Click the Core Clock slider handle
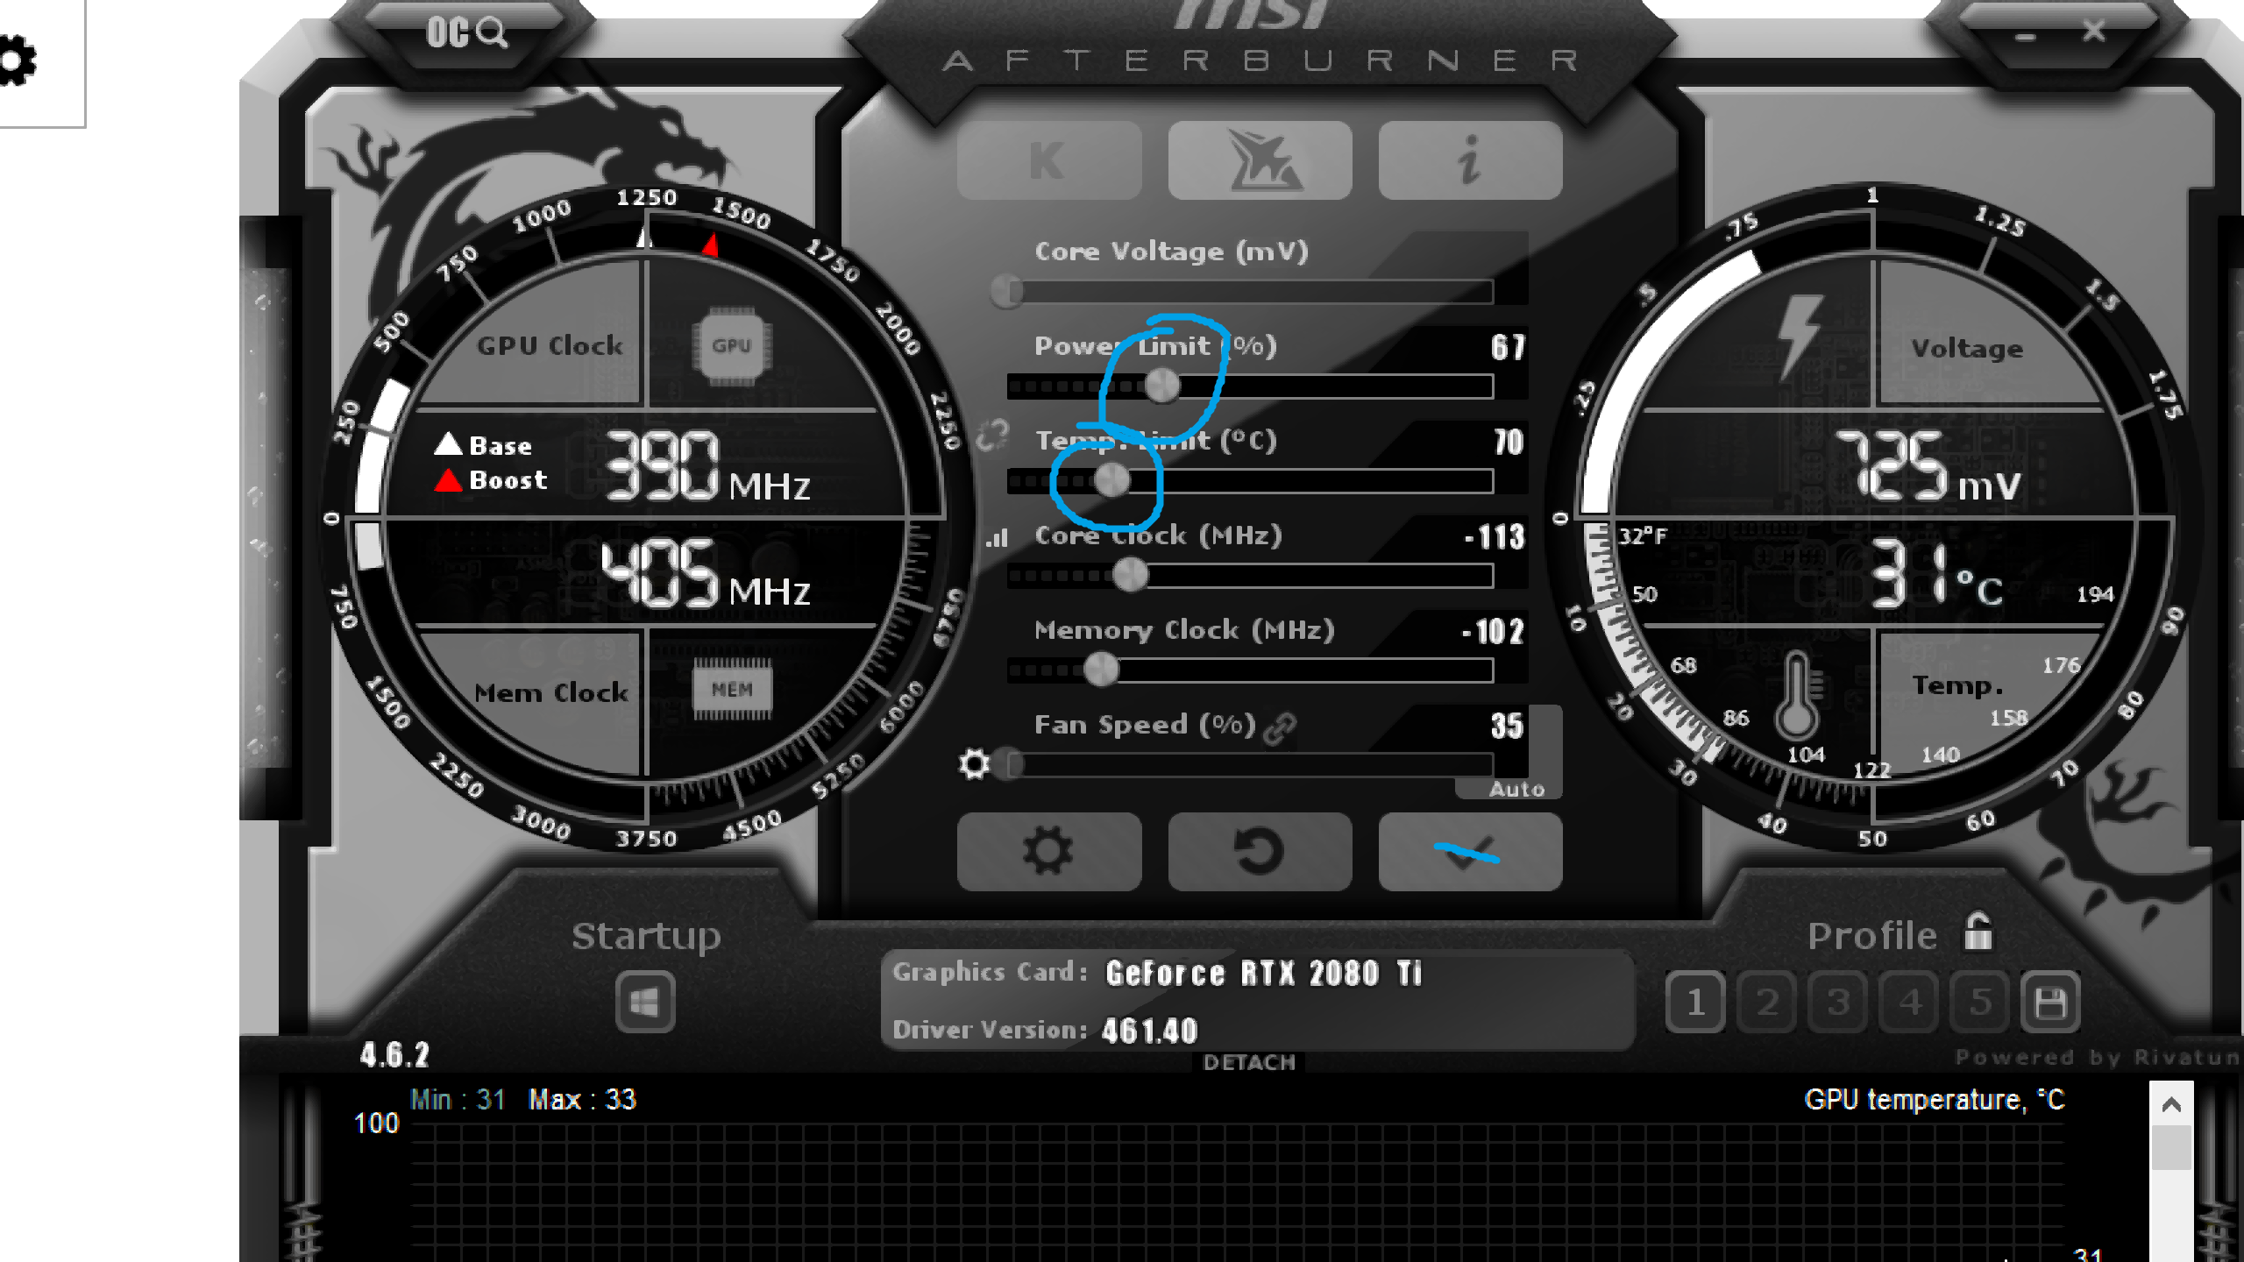Image resolution: width=2244 pixels, height=1262 pixels. (1130, 575)
